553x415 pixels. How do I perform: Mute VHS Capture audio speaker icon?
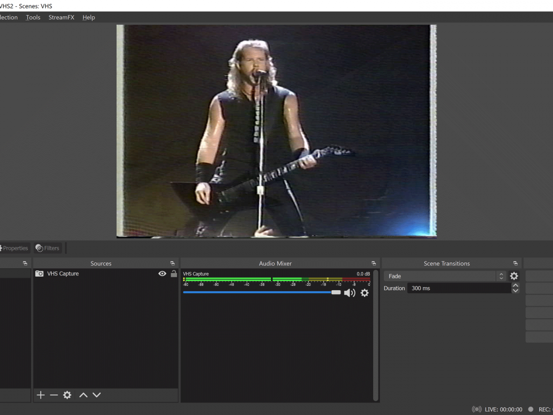pyautogui.click(x=350, y=293)
